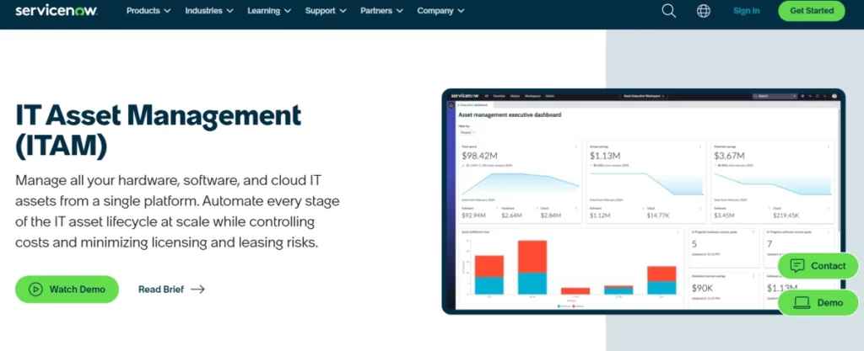Click the $3.67M potential savings value

[730, 156]
